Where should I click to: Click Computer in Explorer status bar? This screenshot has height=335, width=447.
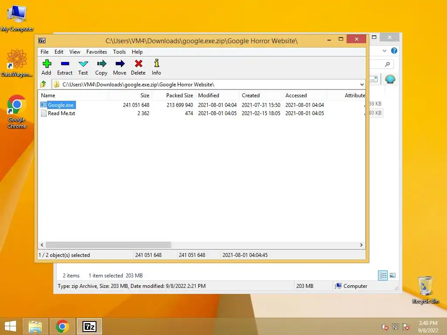click(351, 286)
